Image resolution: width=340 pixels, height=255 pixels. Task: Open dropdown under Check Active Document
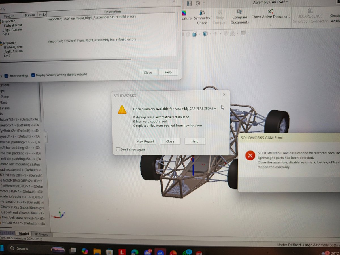pos(271,25)
